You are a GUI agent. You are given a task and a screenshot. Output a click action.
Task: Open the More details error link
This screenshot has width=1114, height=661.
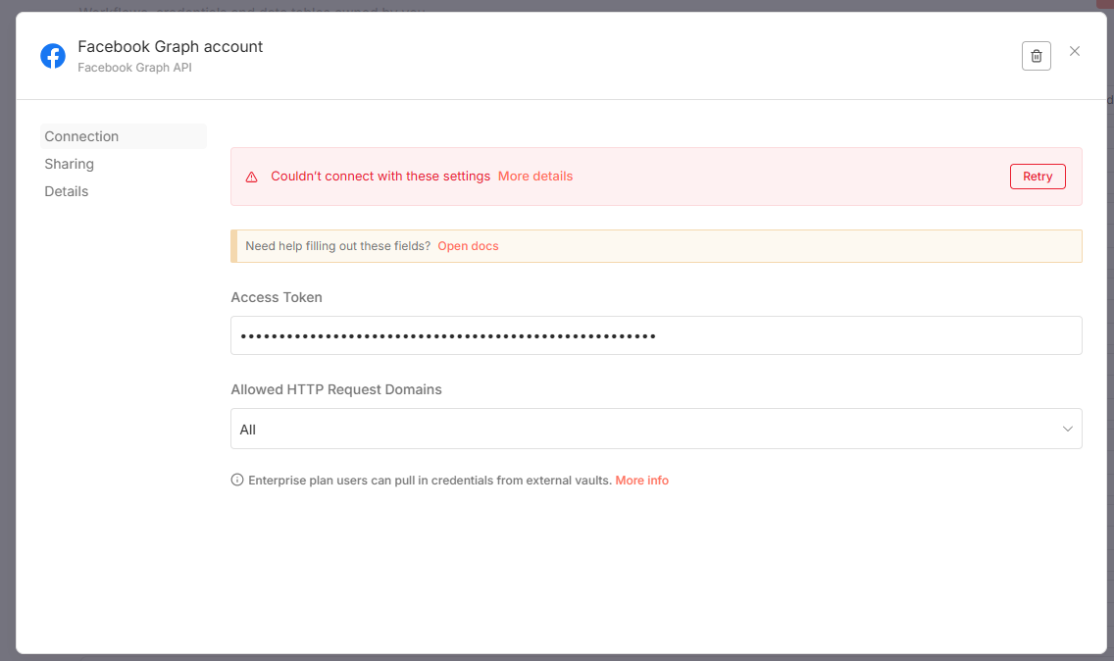[x=535, y=177]
